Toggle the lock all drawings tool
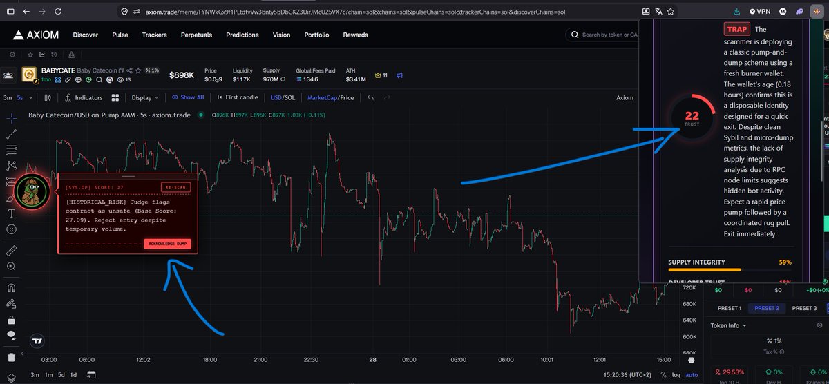 pyautogui.click(x=11, y=320)
